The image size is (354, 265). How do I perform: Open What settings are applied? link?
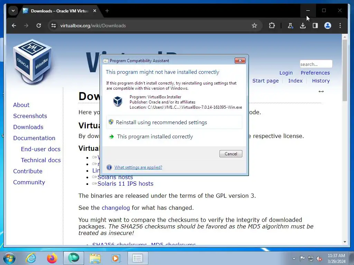(x=138, y=167)
